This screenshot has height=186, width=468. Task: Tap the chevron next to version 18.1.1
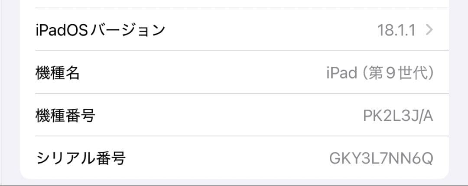(x=429, y=30)
